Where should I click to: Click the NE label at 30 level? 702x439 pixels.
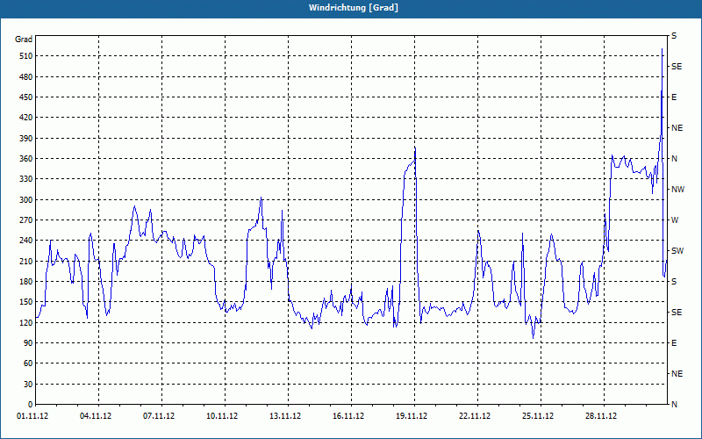coord(677,374)
